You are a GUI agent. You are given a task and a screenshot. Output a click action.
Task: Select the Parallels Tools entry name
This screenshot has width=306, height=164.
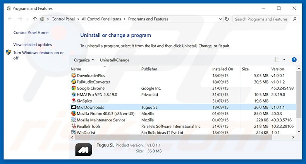tap(89, 126)
